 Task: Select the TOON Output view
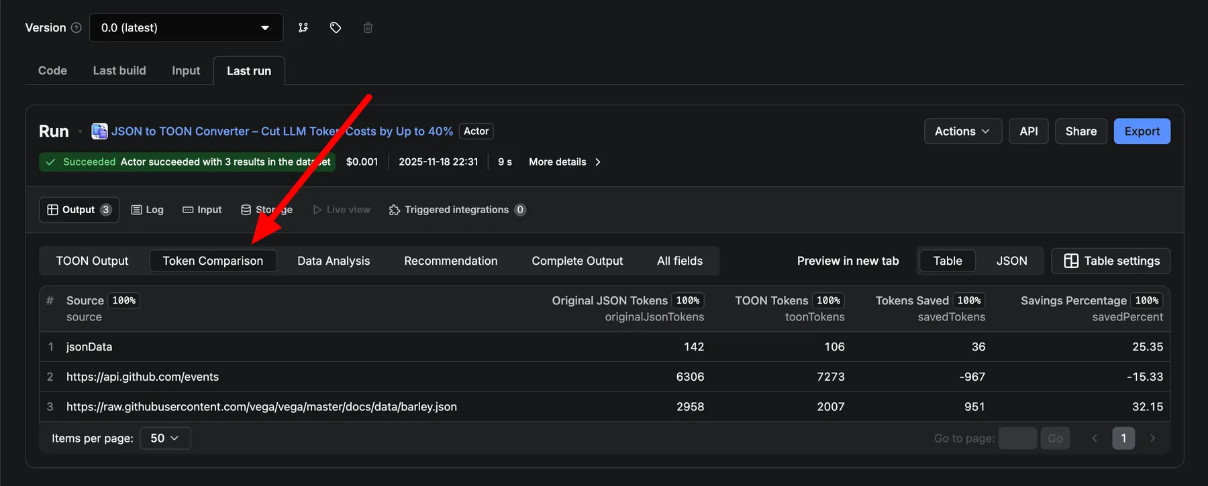(x=92, y=261)
